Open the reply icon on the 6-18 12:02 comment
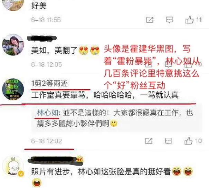This screenshot has height=188, width=209. tap(168, 141)
